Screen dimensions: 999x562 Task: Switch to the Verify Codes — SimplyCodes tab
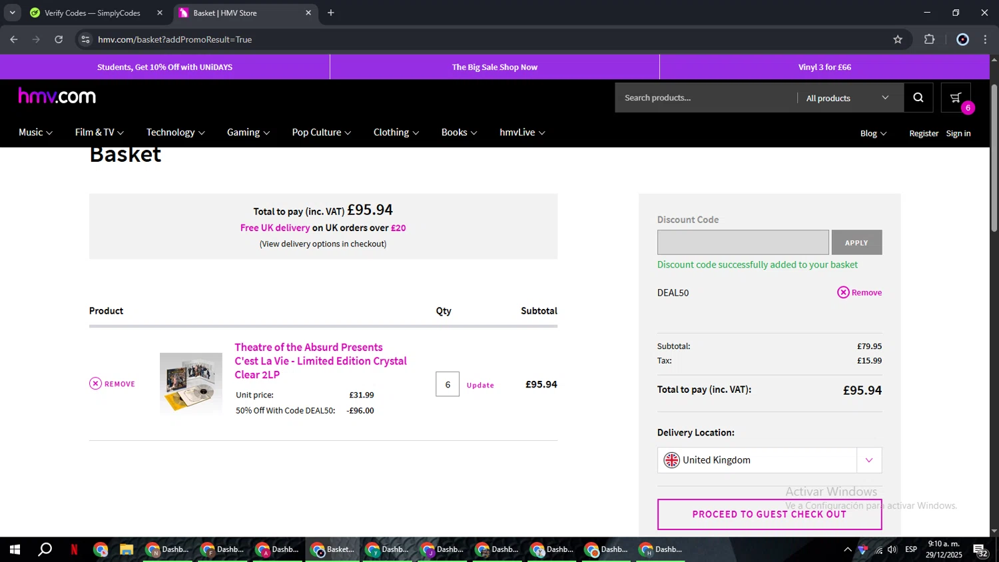95,13
